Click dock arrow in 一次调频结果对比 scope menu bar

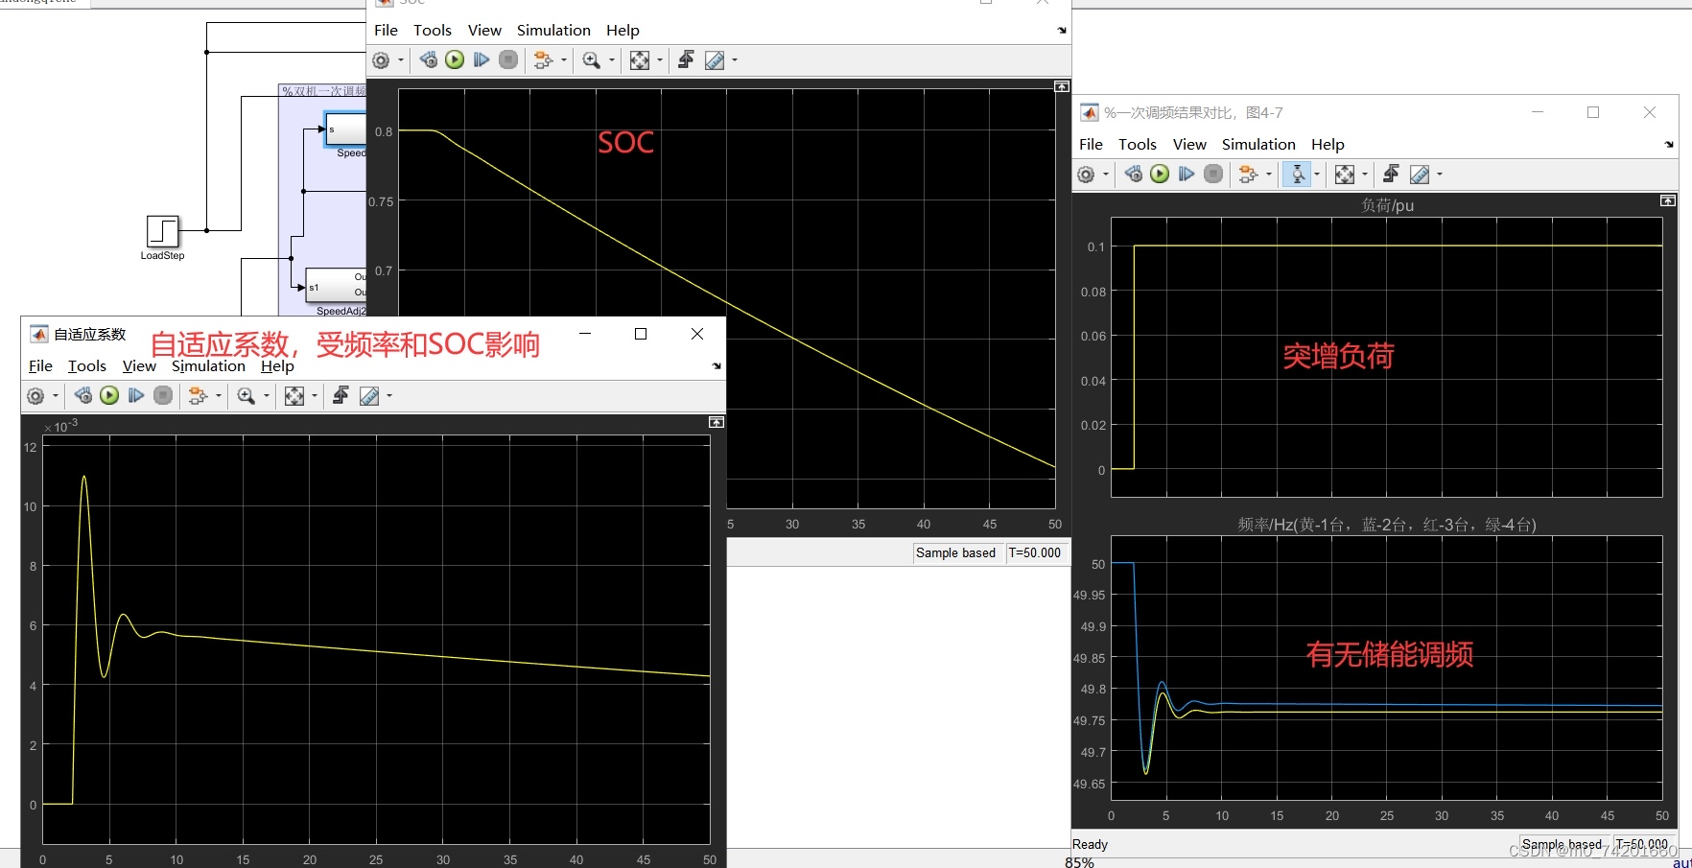point(1669,145)
